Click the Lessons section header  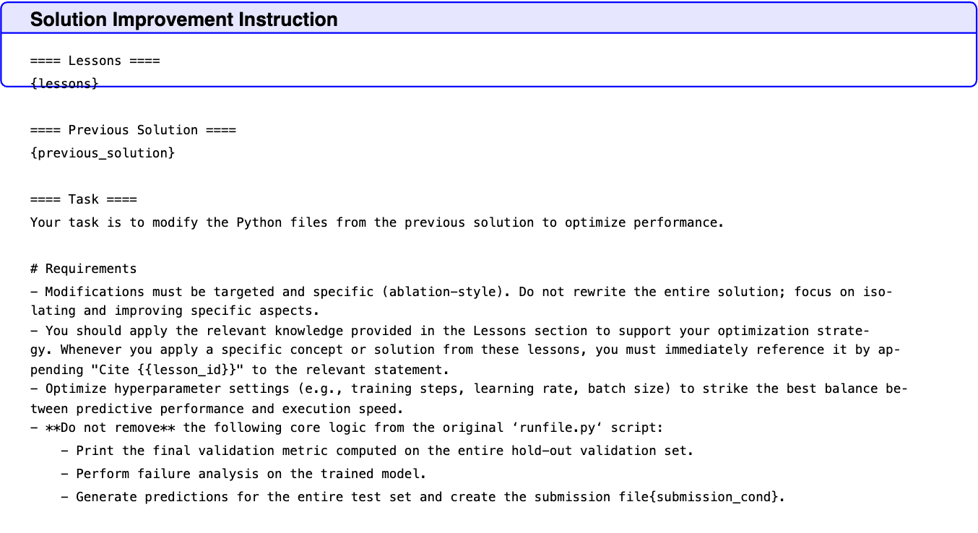point(95,61)
